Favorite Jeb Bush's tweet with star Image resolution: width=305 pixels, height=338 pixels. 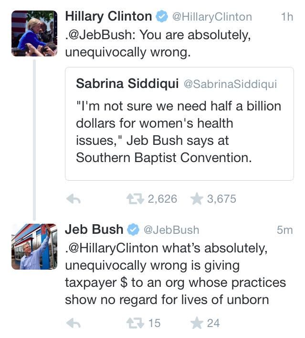197,323
